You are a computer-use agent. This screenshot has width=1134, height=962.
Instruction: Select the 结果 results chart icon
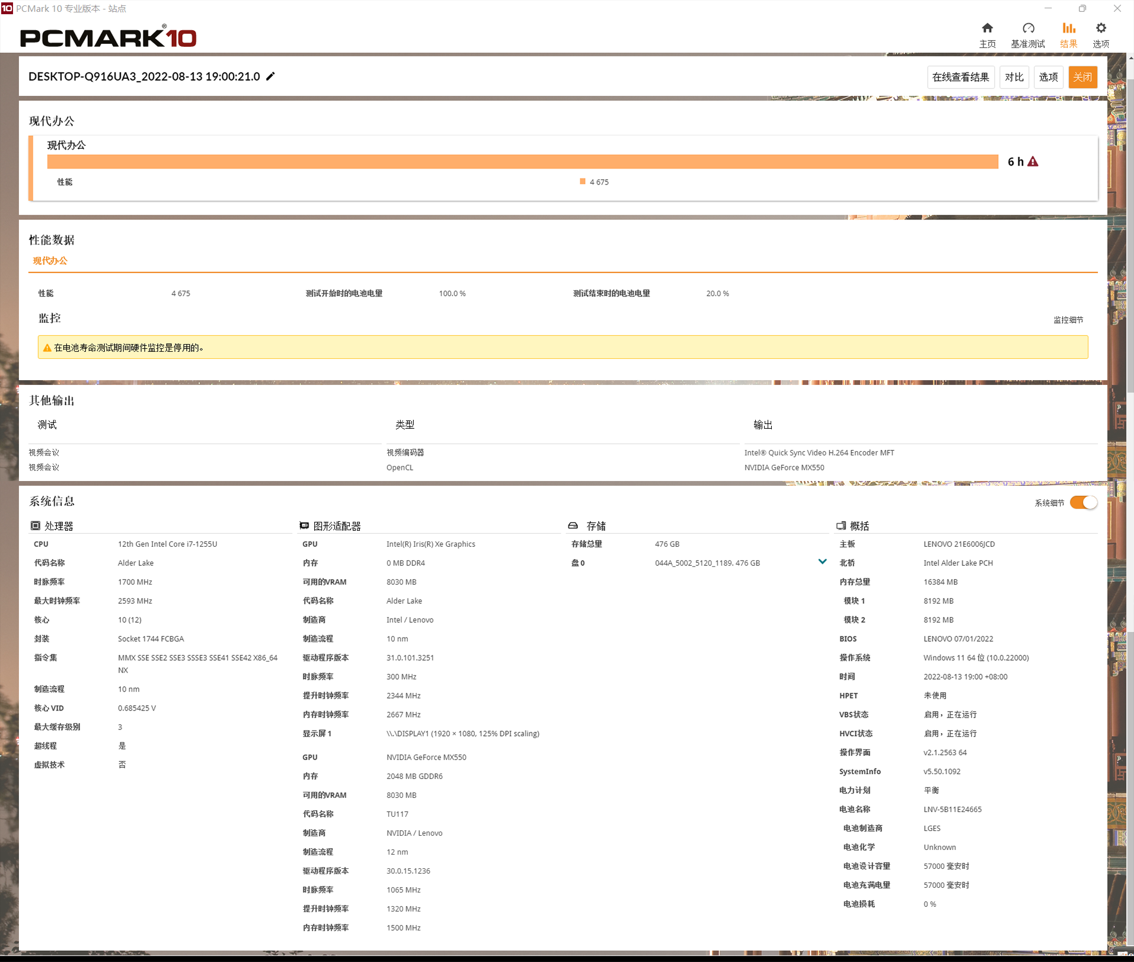click(x=1068, y=28)
